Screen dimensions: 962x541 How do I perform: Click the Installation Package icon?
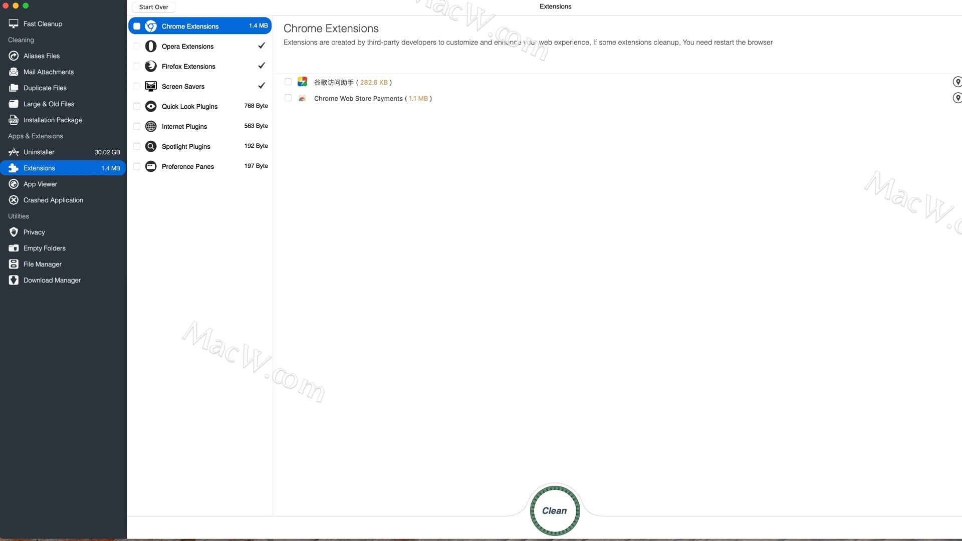[14, 120]
